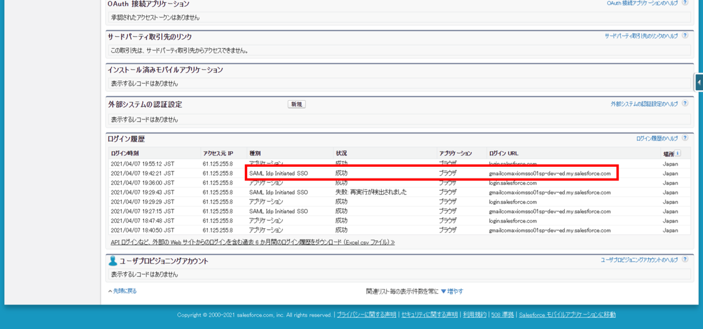Click アプリケーション type in the 18:47:48 row
Screen dimensions: 703x329
pos(266,221)
